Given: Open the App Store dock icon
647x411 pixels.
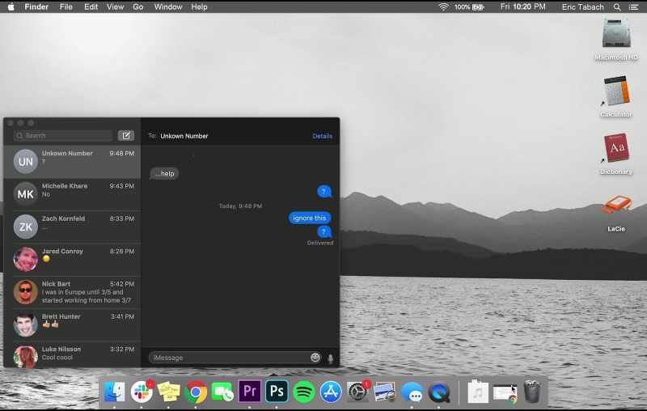Looking at the screenshot, I should tap(331, 392).
